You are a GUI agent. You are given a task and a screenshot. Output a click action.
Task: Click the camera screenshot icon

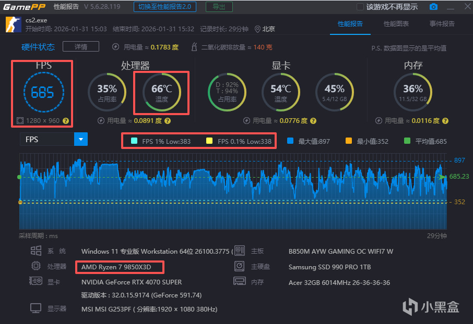[x=433, y=7]
